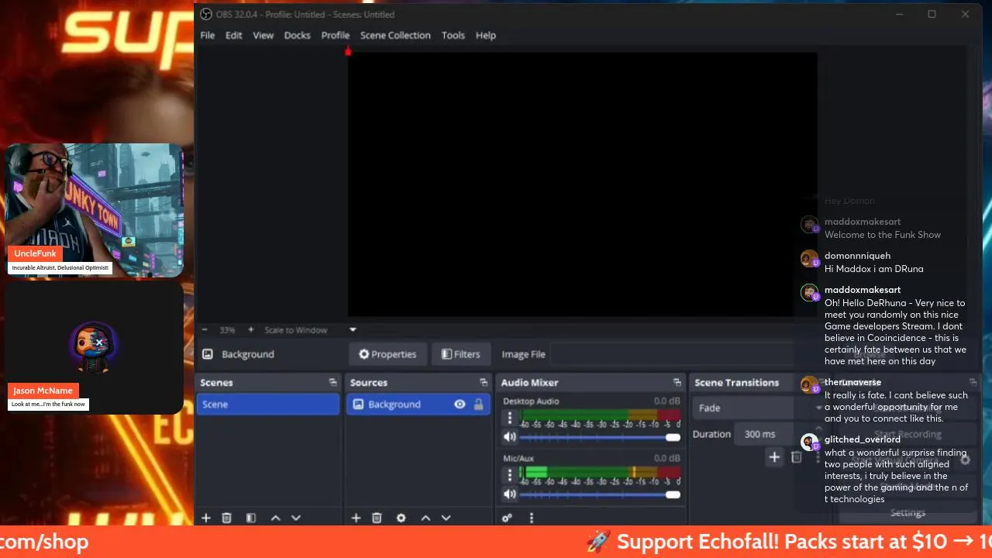Open the Docks menu
Screen dimensions: 992x558
(x=297, y=35)
